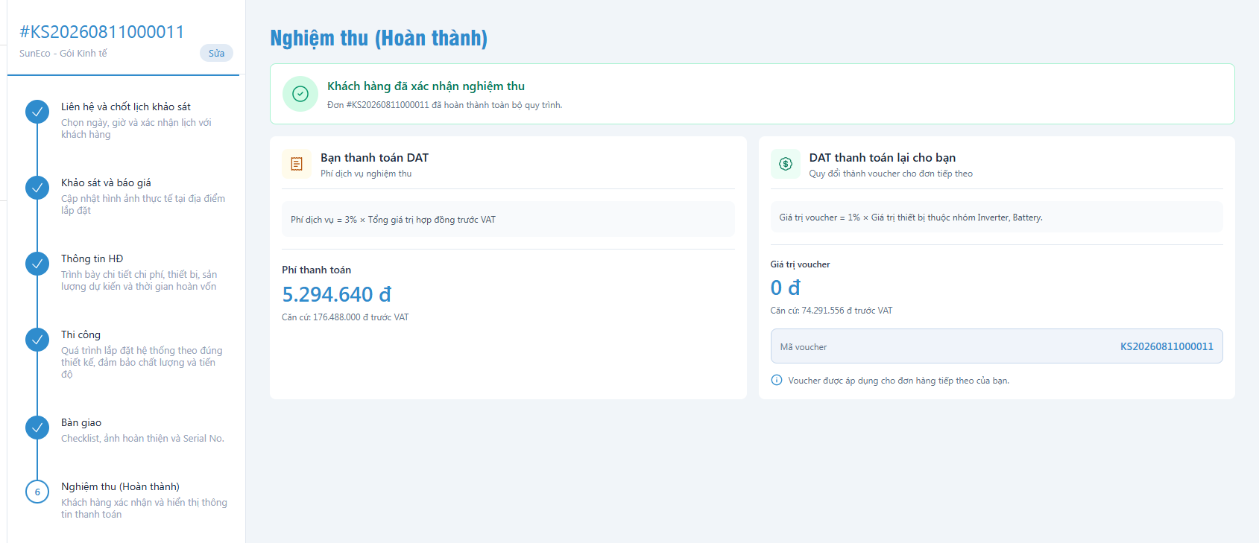Click the order number #KS20260811000011 heading
The height and width of the screenshot is (543, 1259).
(x=101, y=31)
